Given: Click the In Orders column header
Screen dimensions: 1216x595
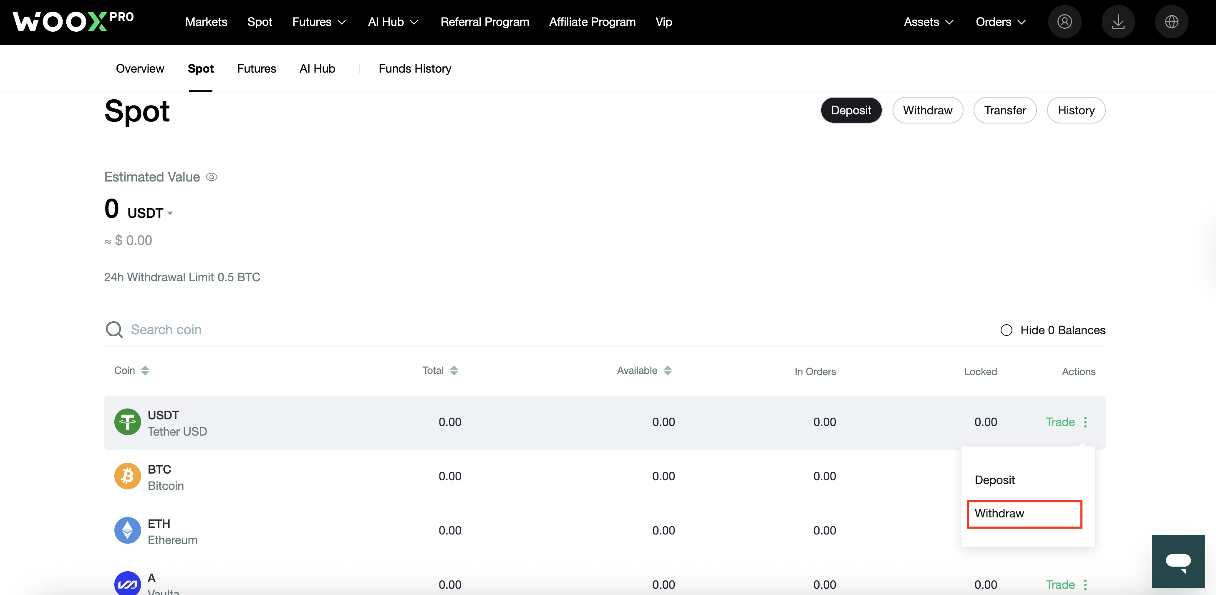Looking at the screenshot, I should [x=815, y=371].
